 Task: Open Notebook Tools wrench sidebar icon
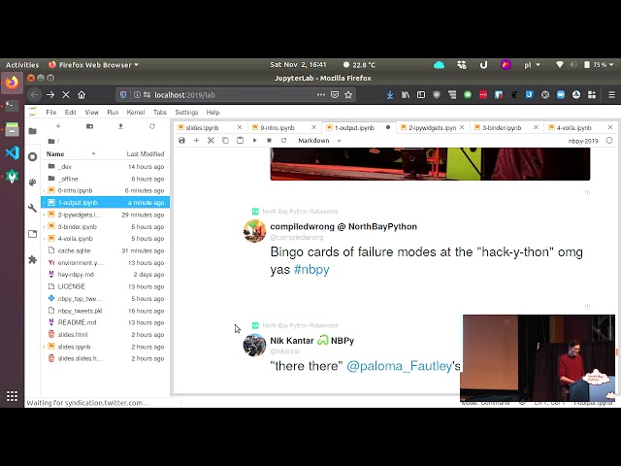[x=32, y=208]
